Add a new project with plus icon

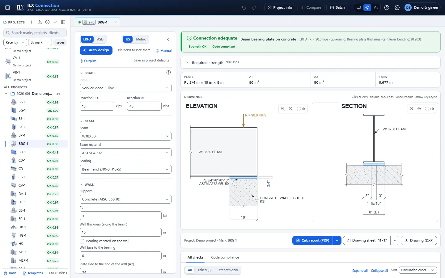click(31, 22)
